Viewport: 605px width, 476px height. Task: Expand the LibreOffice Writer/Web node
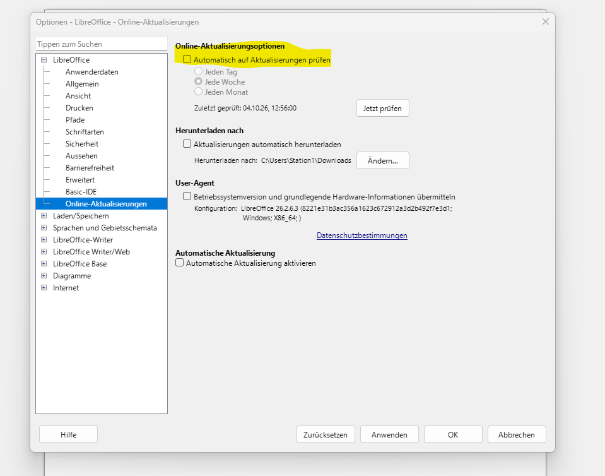tap(44, 252)
